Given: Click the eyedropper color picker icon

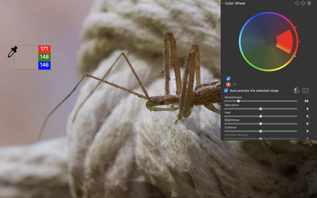Looking at the screenshot, I should pyautogui.click(x=12, y=52).
